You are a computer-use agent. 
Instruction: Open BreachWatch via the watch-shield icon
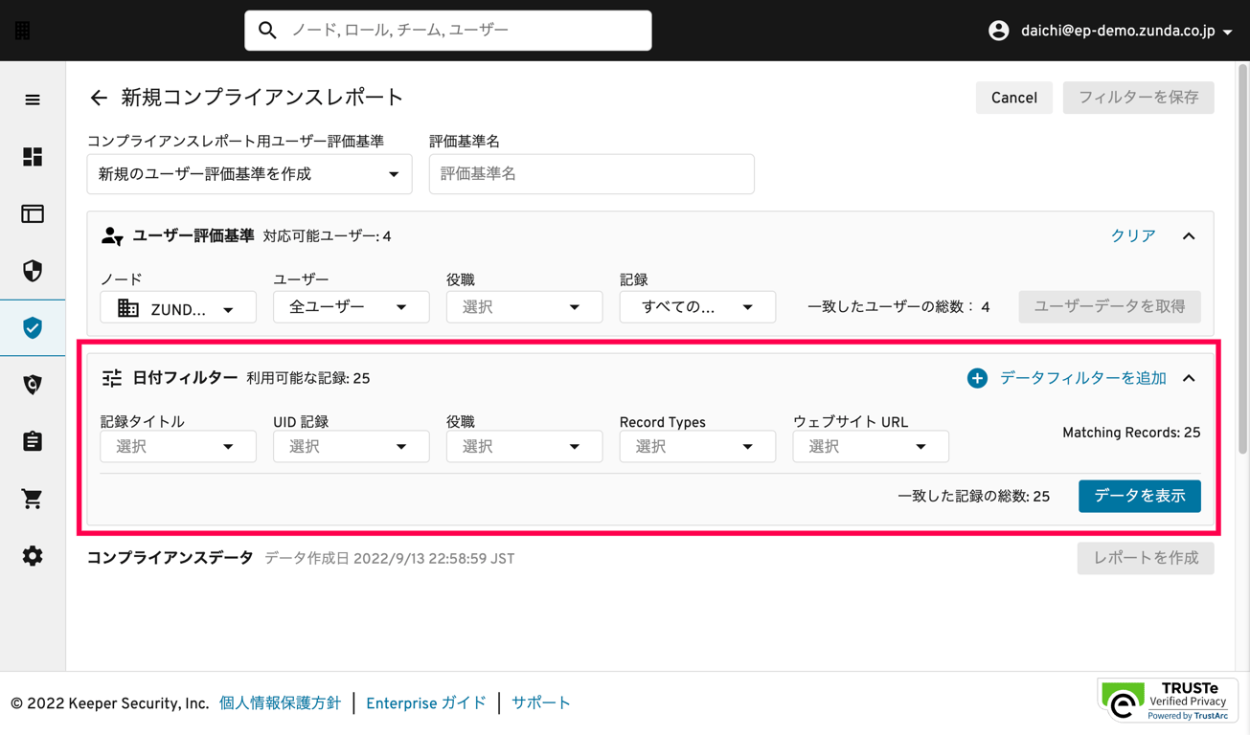pos(32,385)
